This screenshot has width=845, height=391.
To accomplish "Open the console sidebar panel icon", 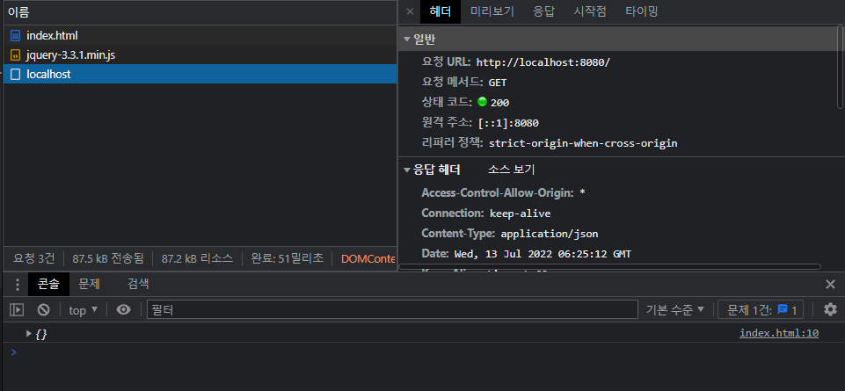I will tap(17, 309).
